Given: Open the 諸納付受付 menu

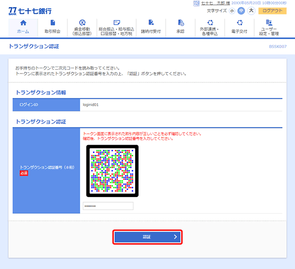Looking at the screenshot, I should click(x=151, y=27).
